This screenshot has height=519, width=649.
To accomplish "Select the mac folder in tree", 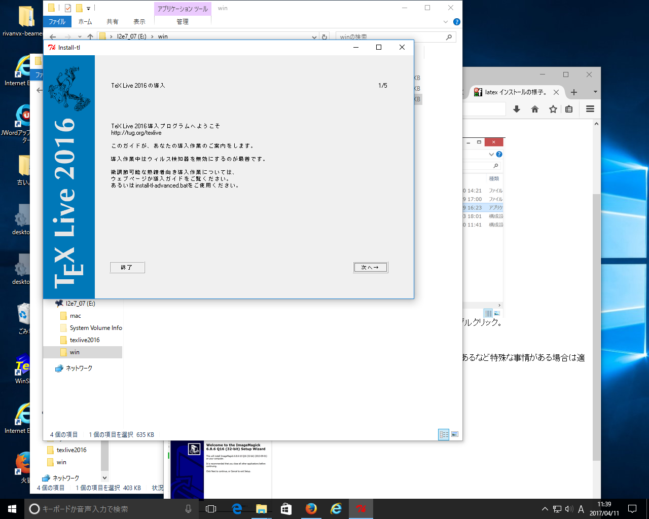I will (75, 316).
